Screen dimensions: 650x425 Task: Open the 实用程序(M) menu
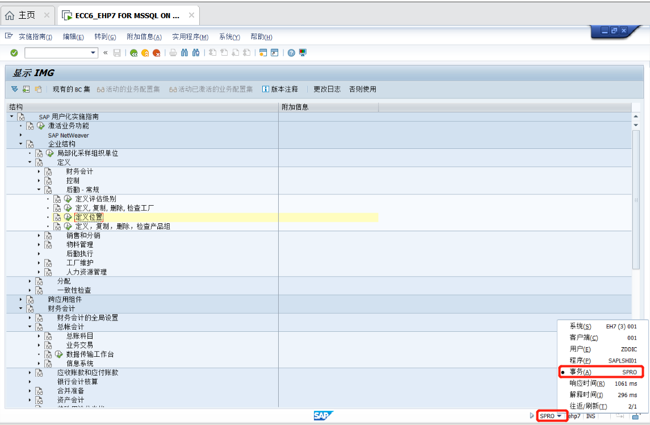tap(190, 36)
